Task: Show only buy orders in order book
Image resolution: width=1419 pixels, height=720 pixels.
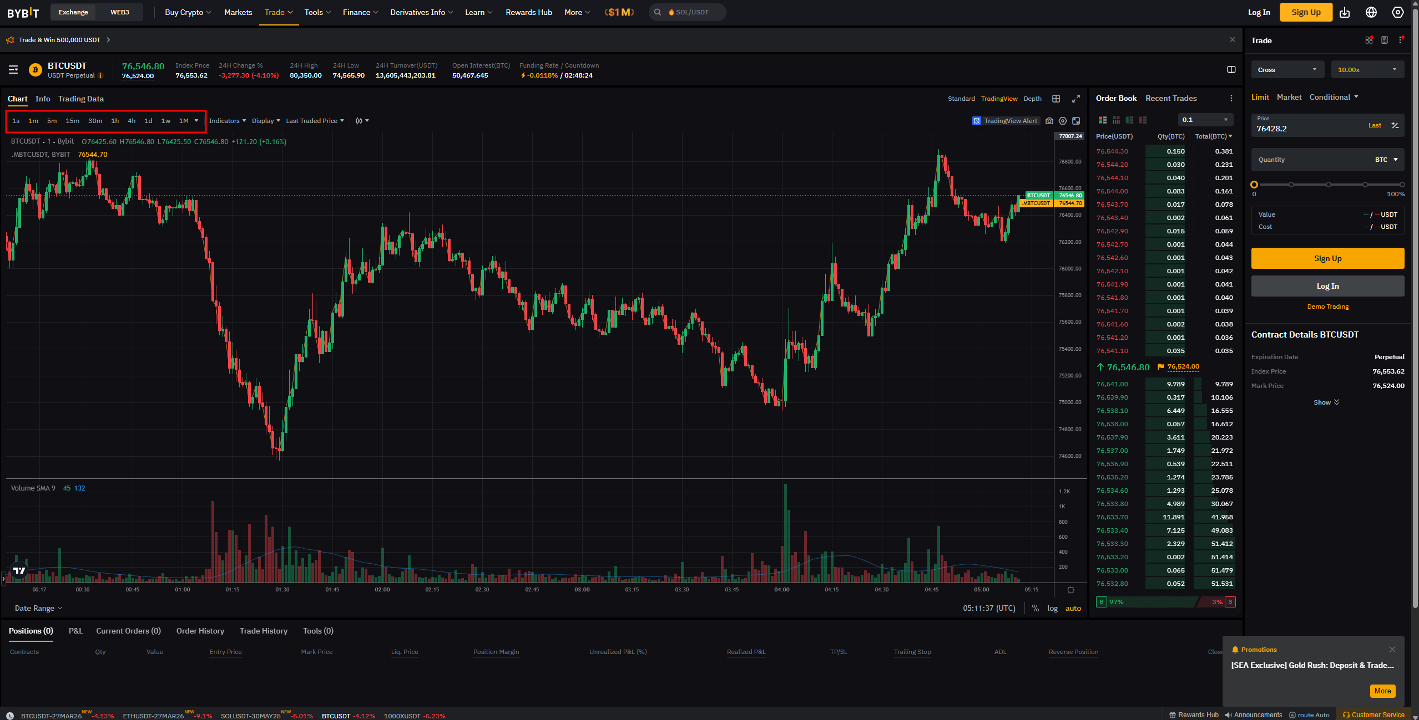Action: pos(1129,120)
